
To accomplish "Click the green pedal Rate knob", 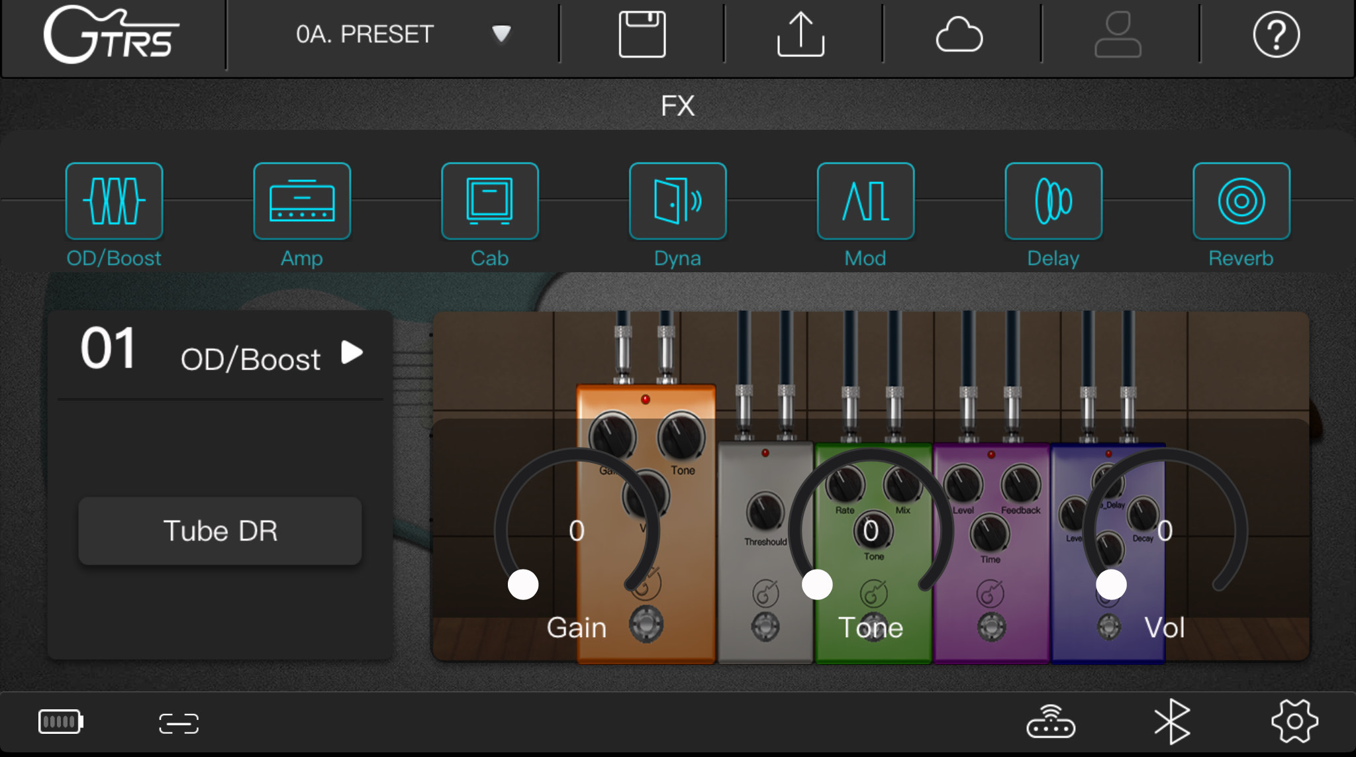I will [x=845, y=484].
